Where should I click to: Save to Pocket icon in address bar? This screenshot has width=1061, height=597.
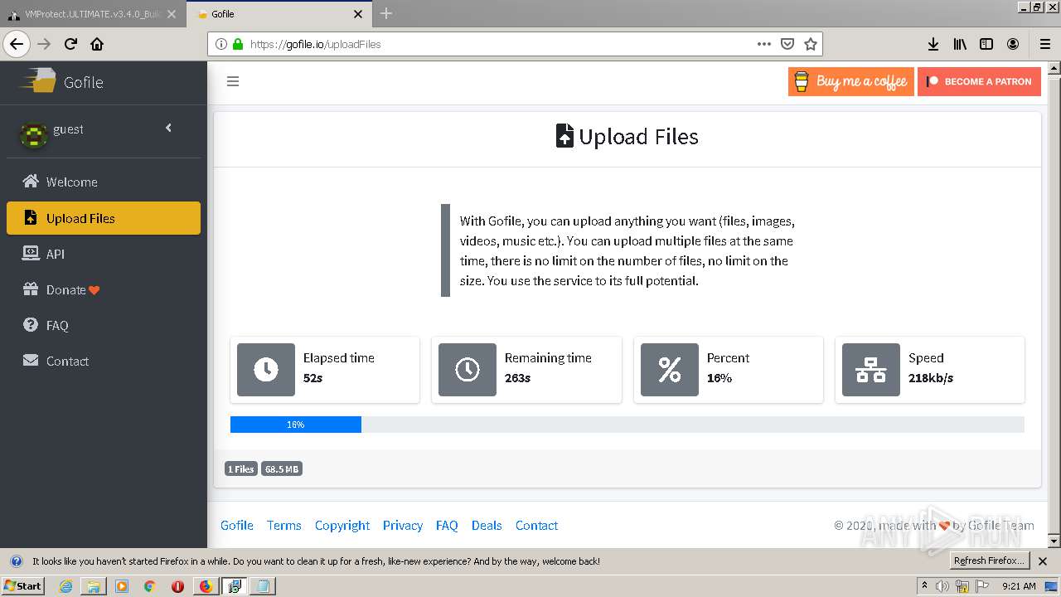click(x=787, y=44)
